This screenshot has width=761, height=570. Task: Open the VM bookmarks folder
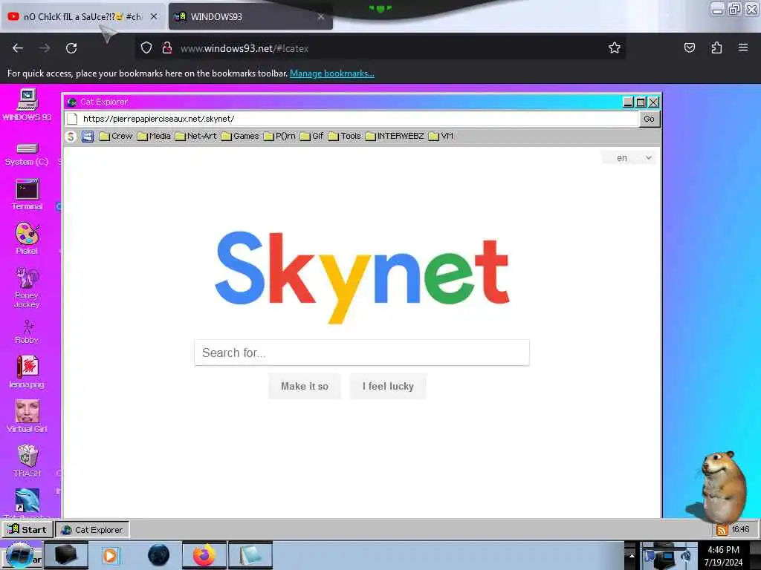(441, 137)
